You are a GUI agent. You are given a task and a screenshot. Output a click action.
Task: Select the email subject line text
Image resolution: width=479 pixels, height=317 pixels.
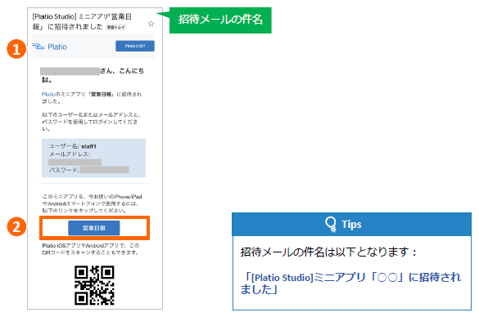click(x=82, y=21)
